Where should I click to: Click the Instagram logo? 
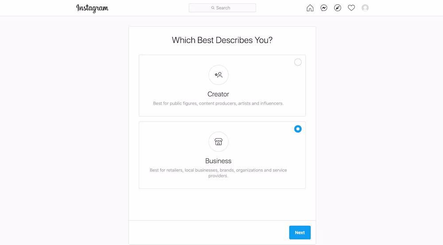pyautogui.click(x=92, y=8)
